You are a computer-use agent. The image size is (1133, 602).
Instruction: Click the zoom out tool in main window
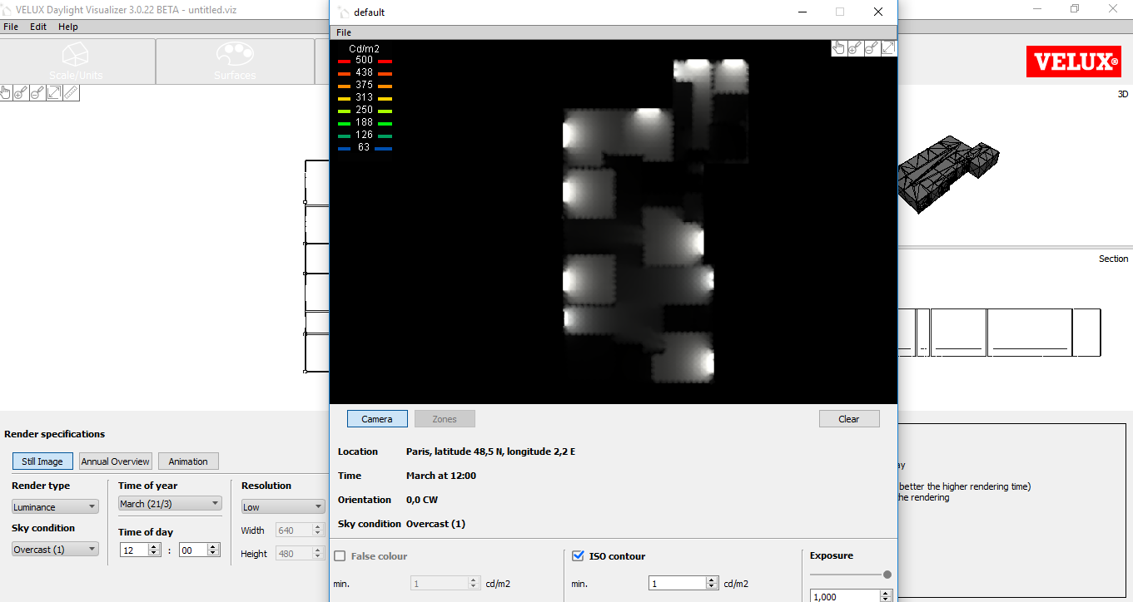click(37, 92)
